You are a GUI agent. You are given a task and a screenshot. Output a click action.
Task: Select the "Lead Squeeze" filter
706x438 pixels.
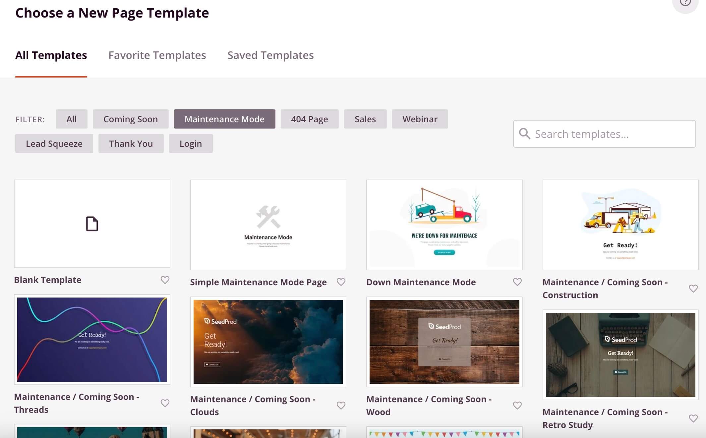(54, 143)
